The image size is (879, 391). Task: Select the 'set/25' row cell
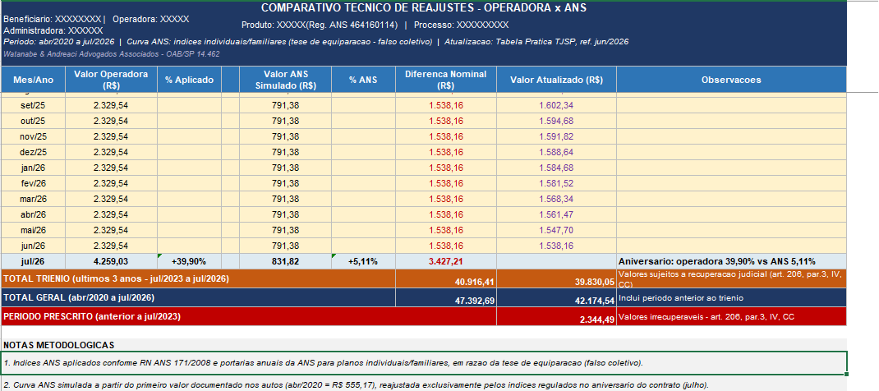pos(33,105)
